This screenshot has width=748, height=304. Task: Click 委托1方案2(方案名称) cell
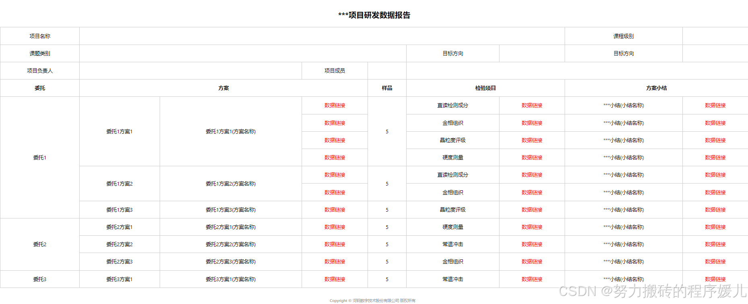[x=230, y=184]
